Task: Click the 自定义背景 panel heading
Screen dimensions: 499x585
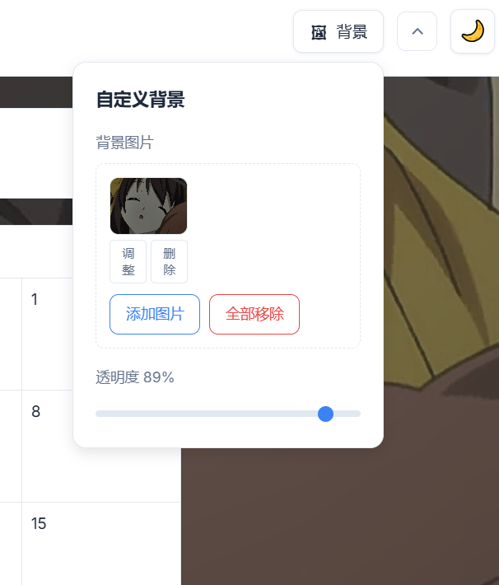Action: coord(141,100)
